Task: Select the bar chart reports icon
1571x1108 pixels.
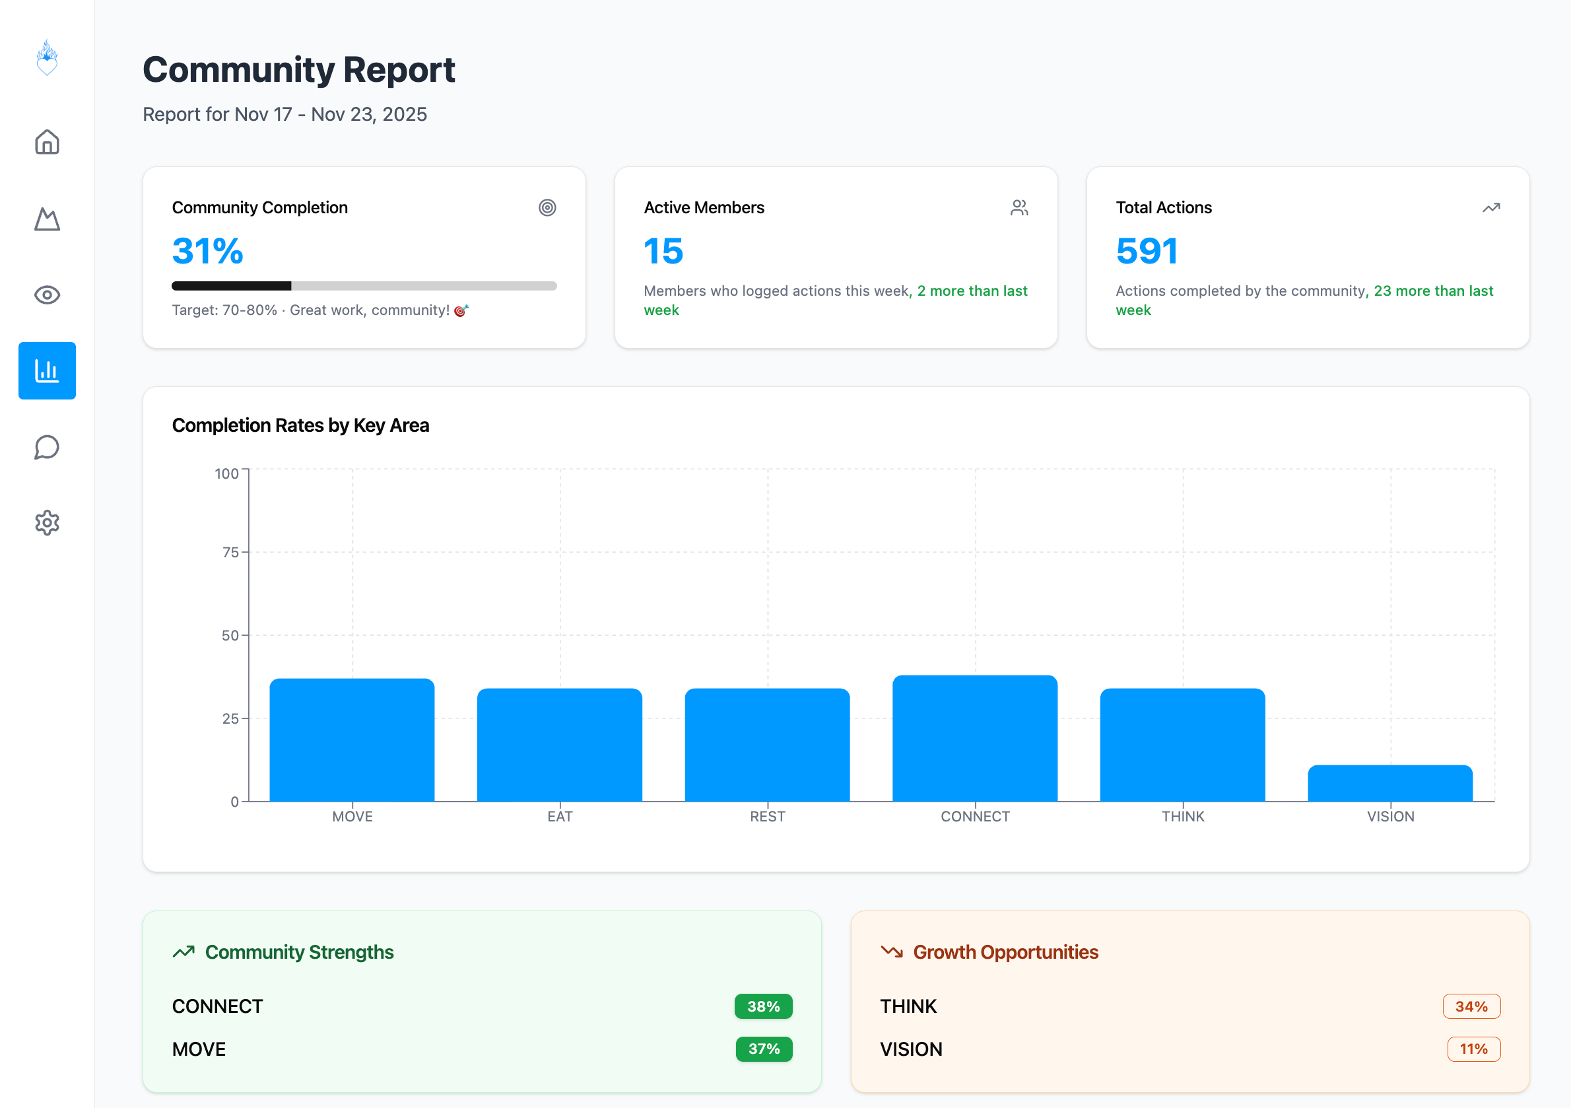Action: point(46,371)
